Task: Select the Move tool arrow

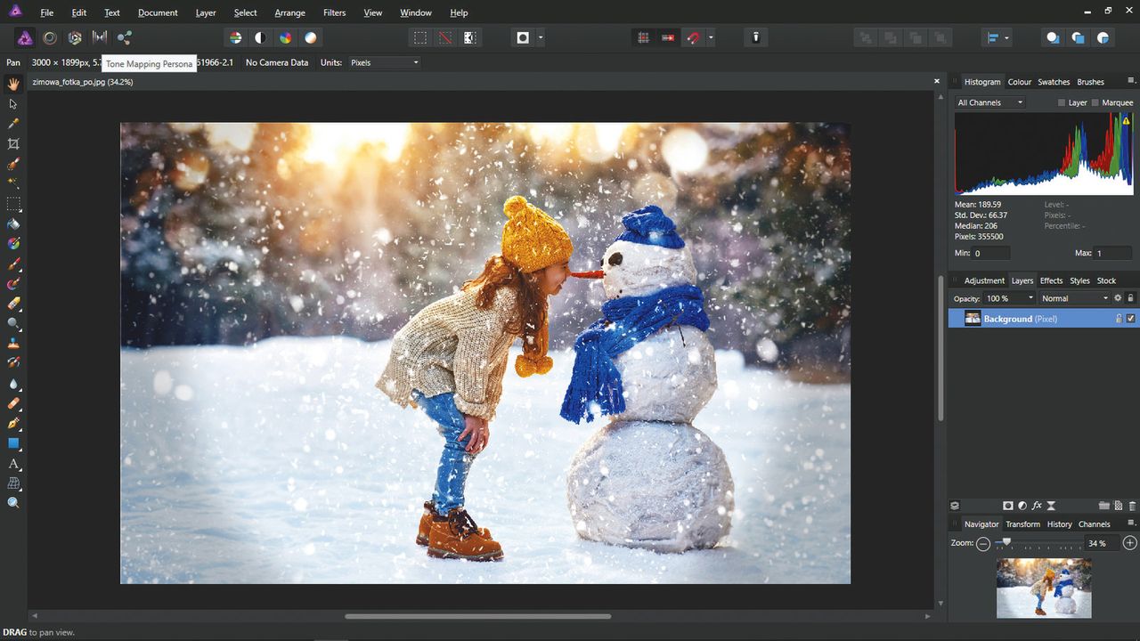Action: [13, 104]
